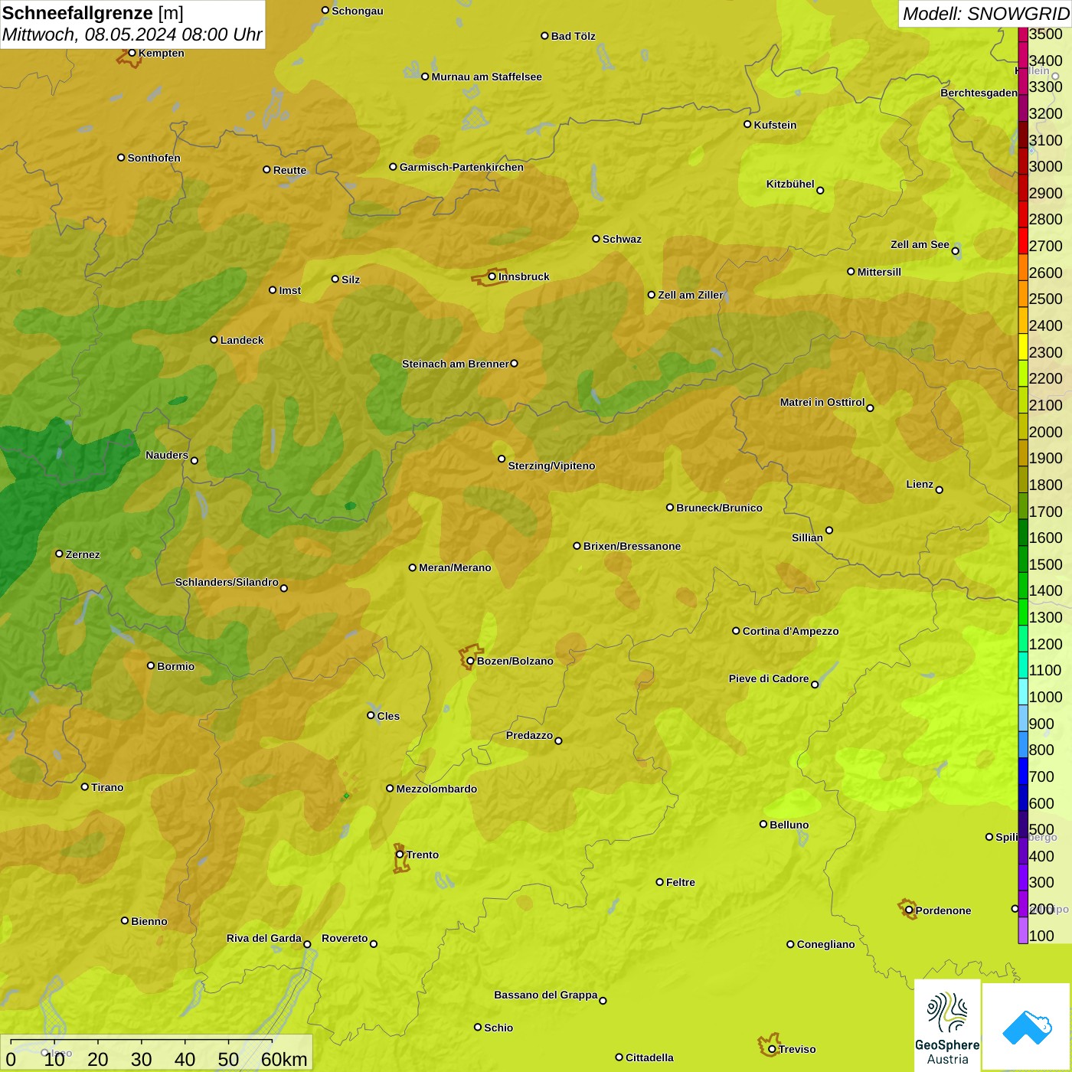The width and height of the screenshot is (1072, 1072).
Task: Click the Garmisch-Partenkirchen marker dot
Action: point(393,166)
